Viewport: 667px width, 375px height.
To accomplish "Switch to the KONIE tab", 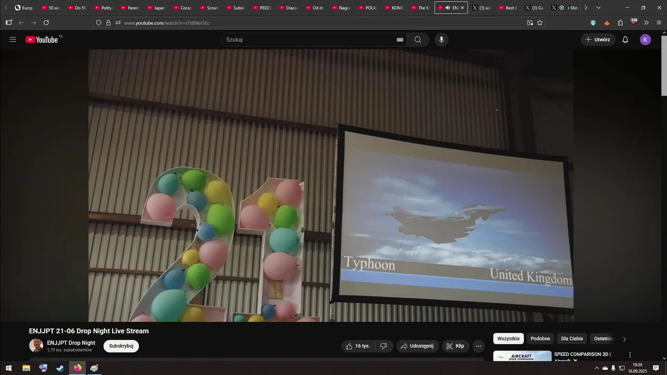I will tap(394, 8).
